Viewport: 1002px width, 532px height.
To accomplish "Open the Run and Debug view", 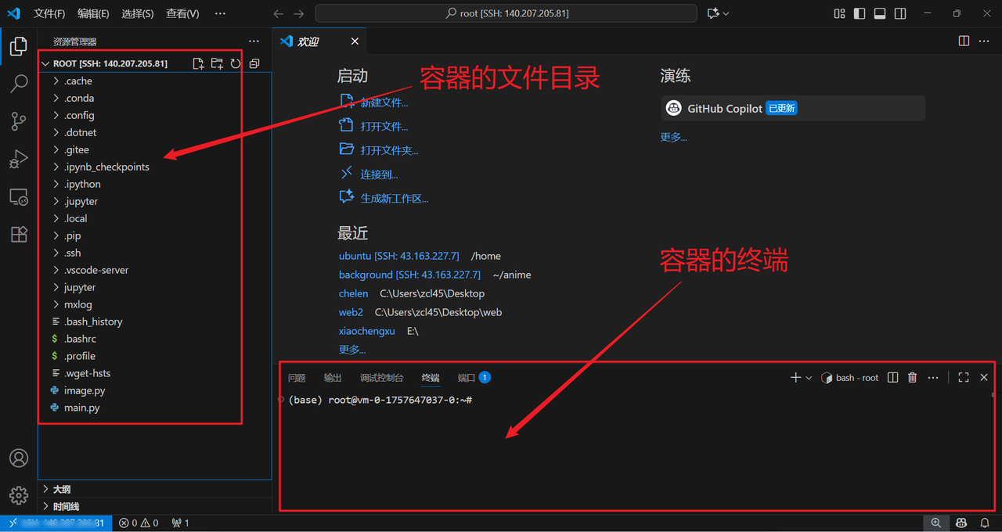I will pos(19,160).
